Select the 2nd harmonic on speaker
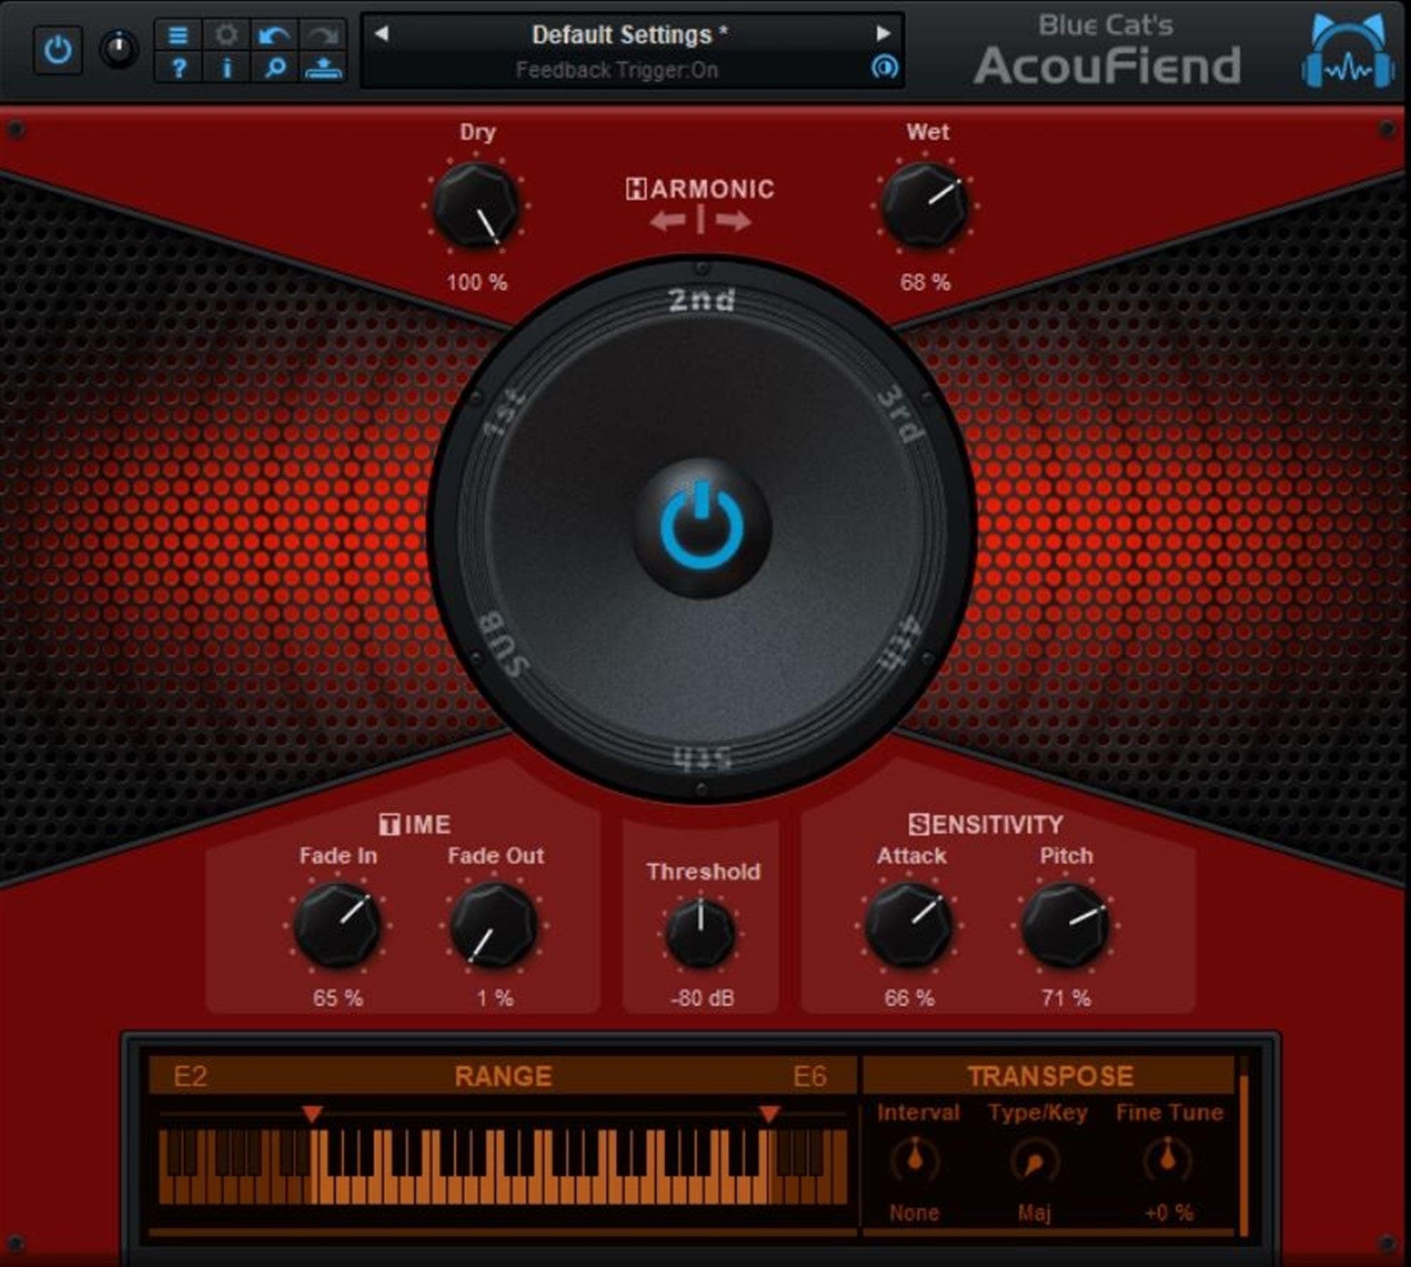 click(x=701, y=299)
